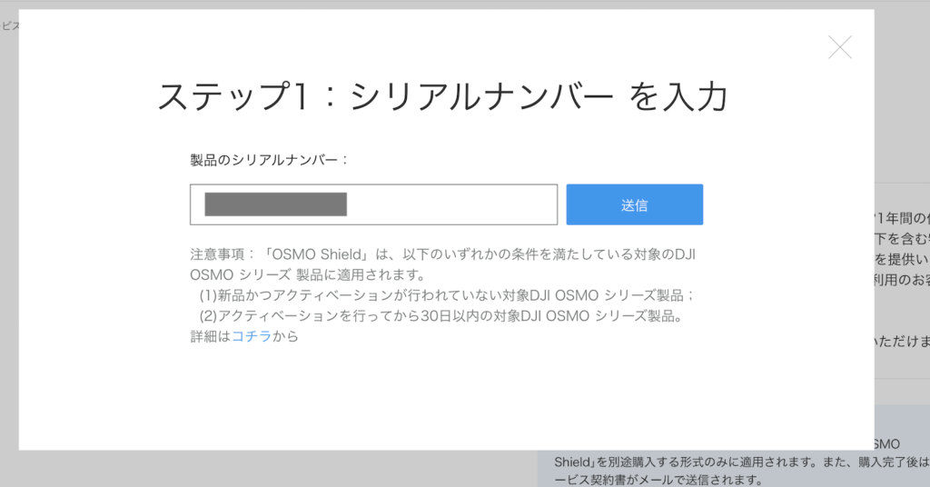
Task: Select the heading ステップ1：シリアルナンバー を入力
Action: (x=442, y=96)
